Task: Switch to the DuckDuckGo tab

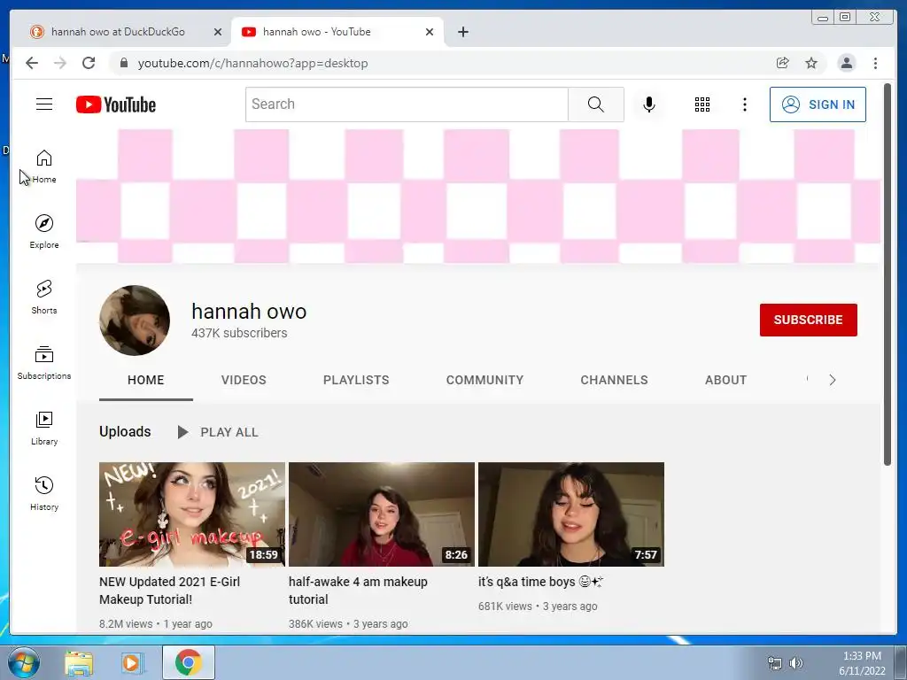Action: 119,32
